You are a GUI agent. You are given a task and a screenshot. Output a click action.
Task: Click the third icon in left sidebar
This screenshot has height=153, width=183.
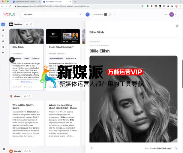[x=3, y=35]
